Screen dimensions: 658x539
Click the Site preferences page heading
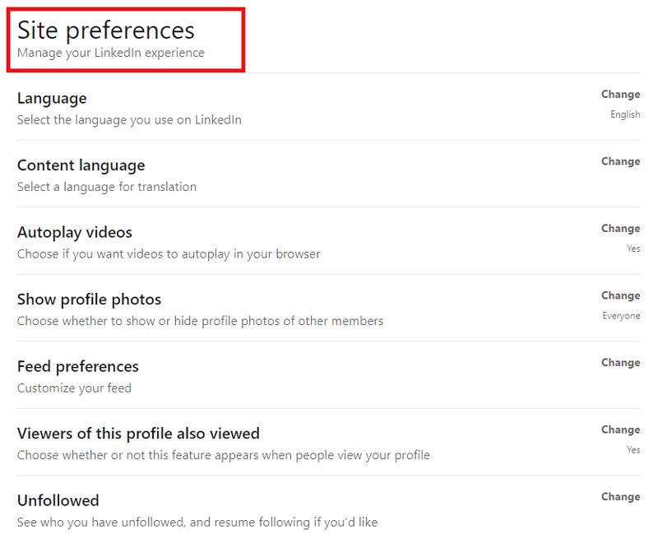[x=106, y=30]
